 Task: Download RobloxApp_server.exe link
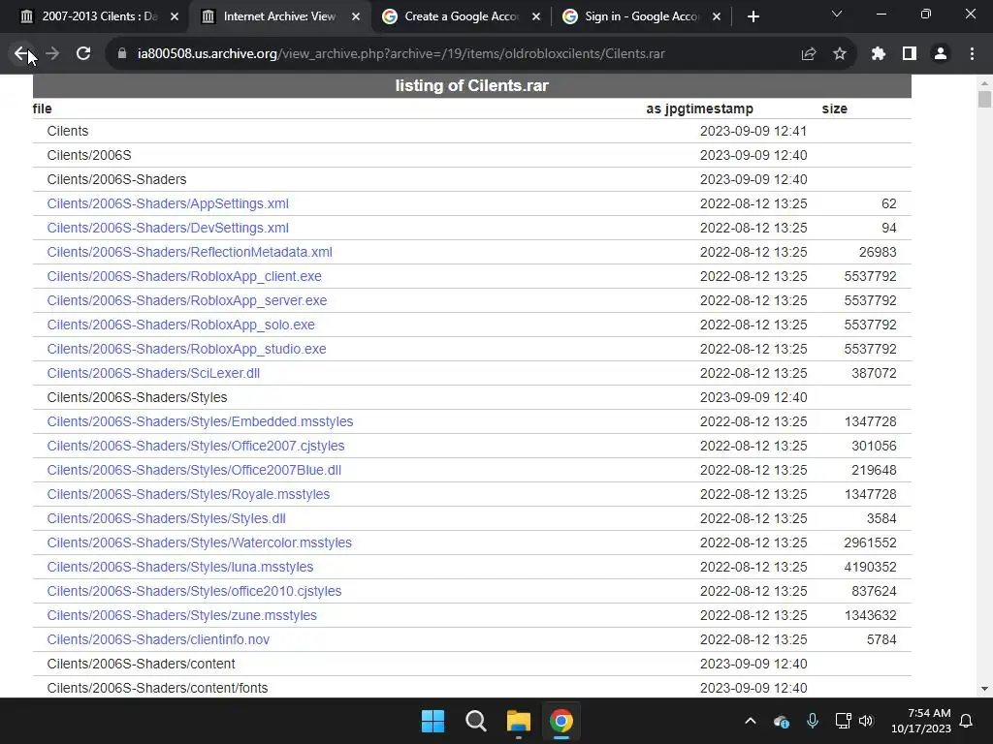[187, 300]
